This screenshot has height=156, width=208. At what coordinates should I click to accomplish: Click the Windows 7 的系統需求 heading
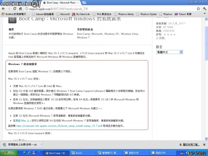tap(22, 64)
